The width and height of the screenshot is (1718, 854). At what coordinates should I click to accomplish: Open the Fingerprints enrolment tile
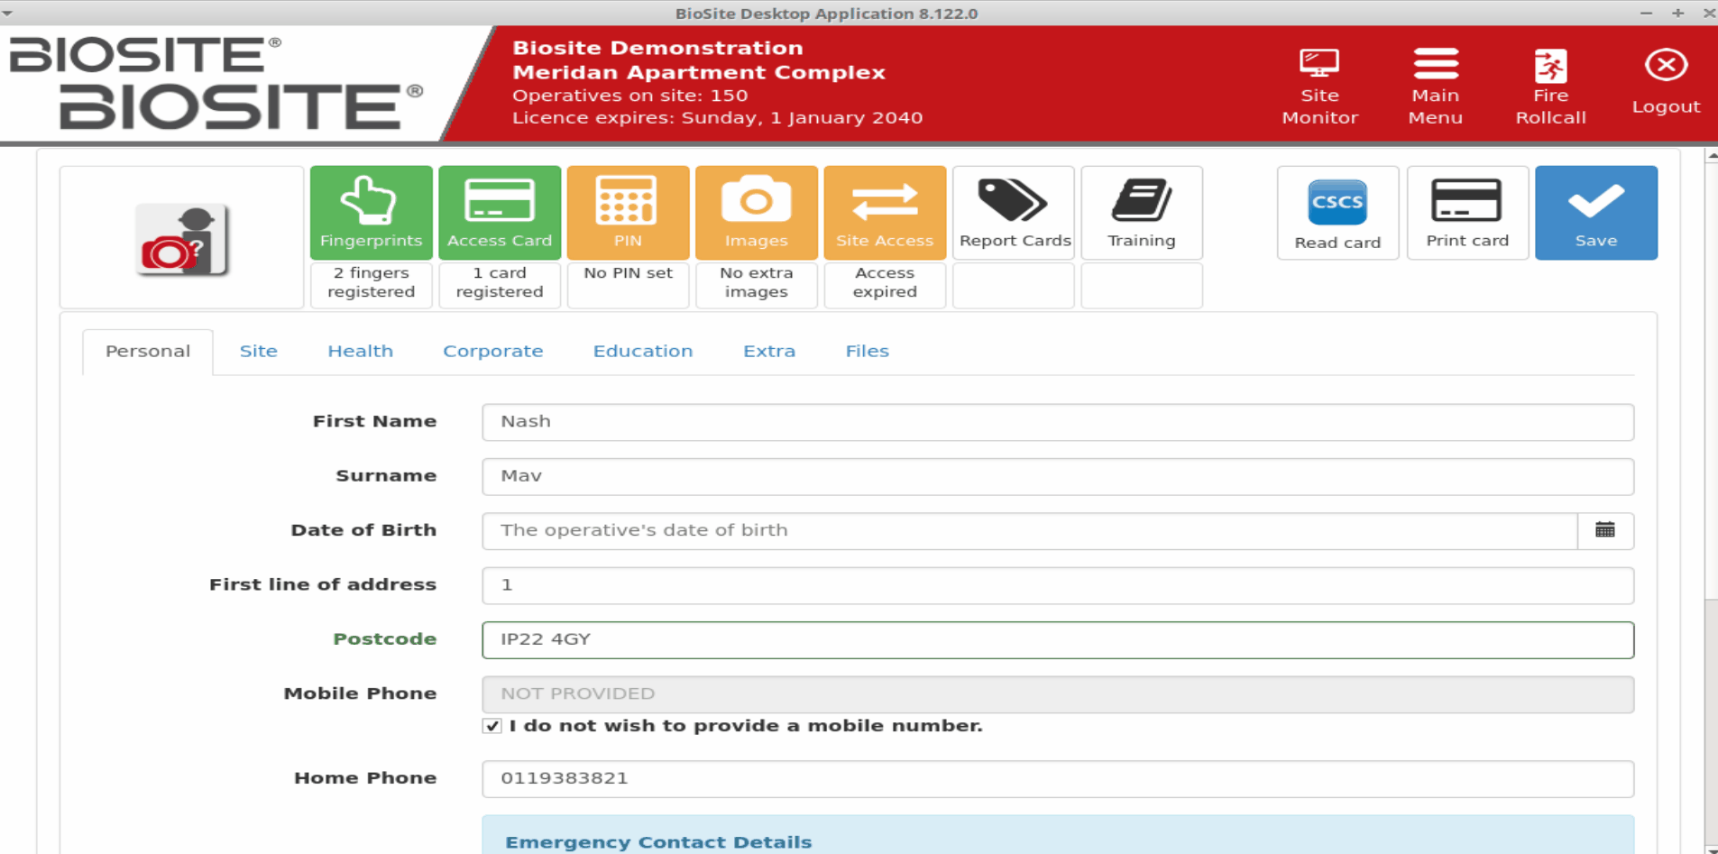pos(371,213)
